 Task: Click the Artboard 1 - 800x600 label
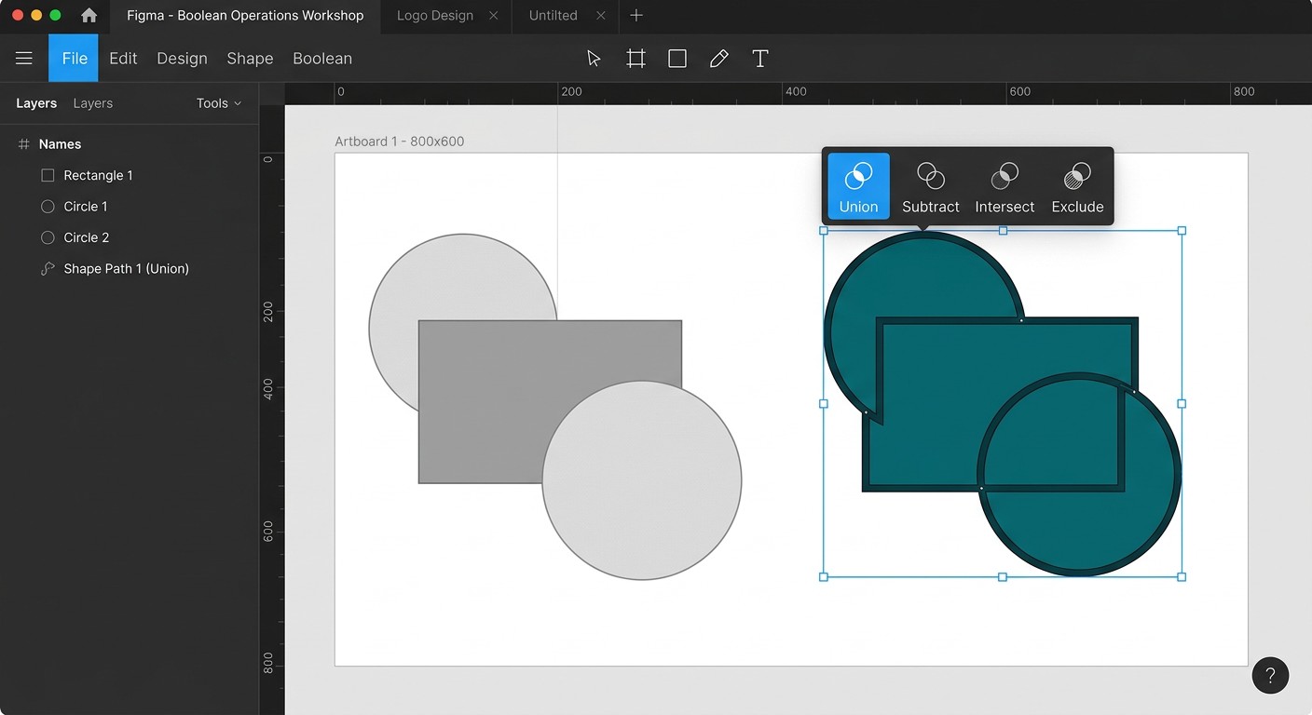pos(399,142)
